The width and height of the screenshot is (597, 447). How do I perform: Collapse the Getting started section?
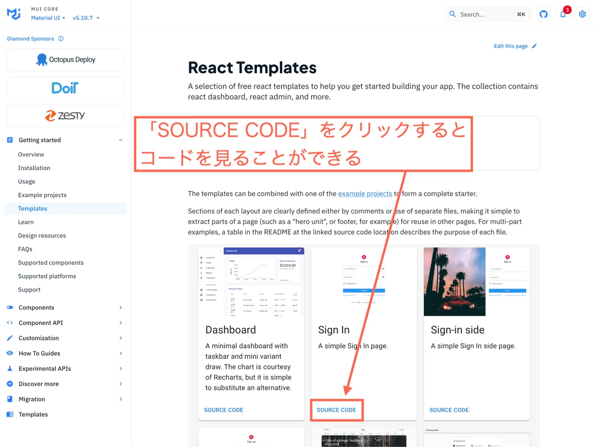click(120, 140)
